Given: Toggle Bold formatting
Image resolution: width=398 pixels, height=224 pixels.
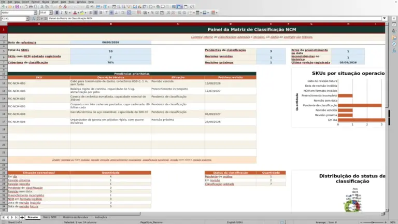Looking at the screenshot, I should [57, 12].
